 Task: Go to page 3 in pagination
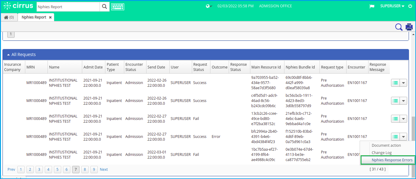[x=39, y=170]
